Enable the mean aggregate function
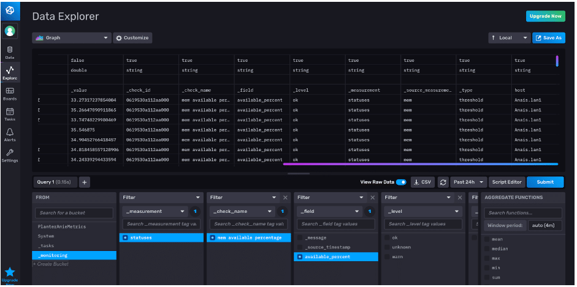The image size is (577, 287). point(487,239)
